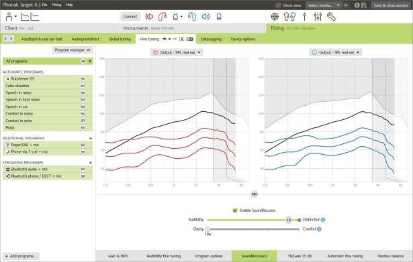
Task: Click the Distinction info icon
Action: [323, 220]
